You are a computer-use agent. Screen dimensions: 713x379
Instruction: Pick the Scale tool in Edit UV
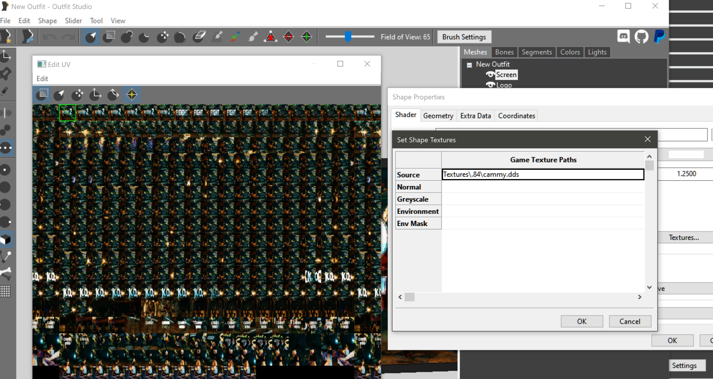point(95,95)
